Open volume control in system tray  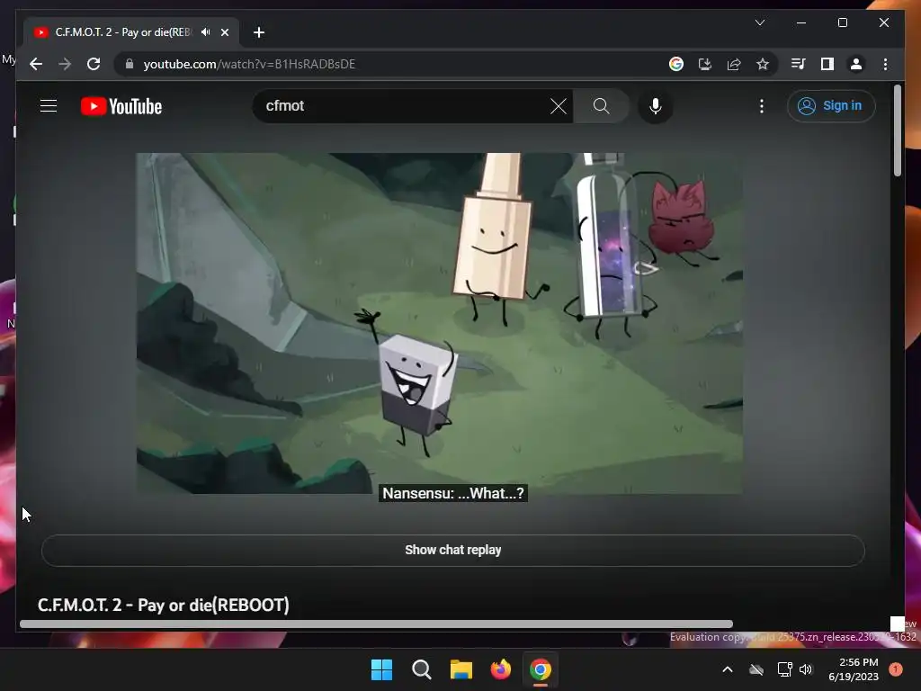pyautogui.click(x=806, y=669)
